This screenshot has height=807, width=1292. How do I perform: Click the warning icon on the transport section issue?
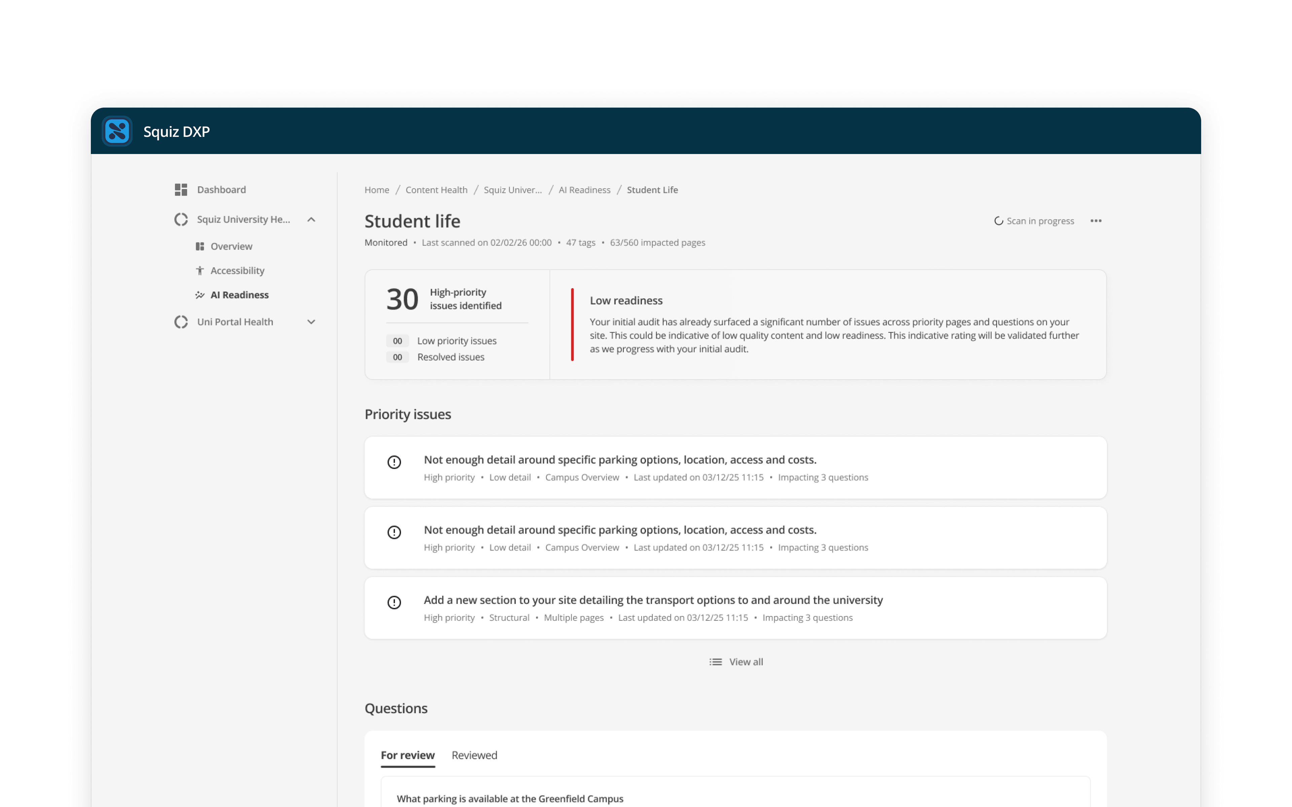click(x=394, y=603)
